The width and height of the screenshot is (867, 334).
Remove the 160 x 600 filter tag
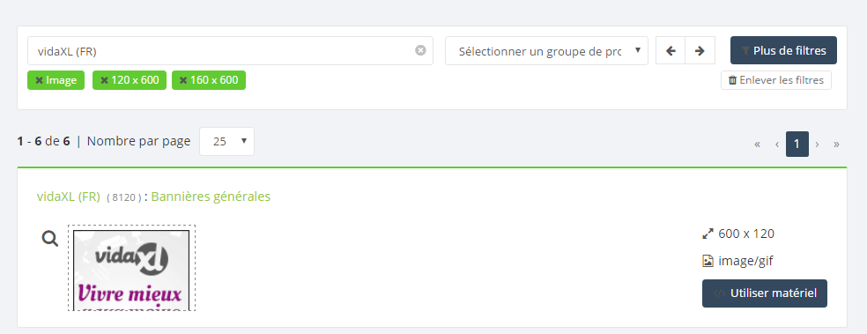pos(209,80)
